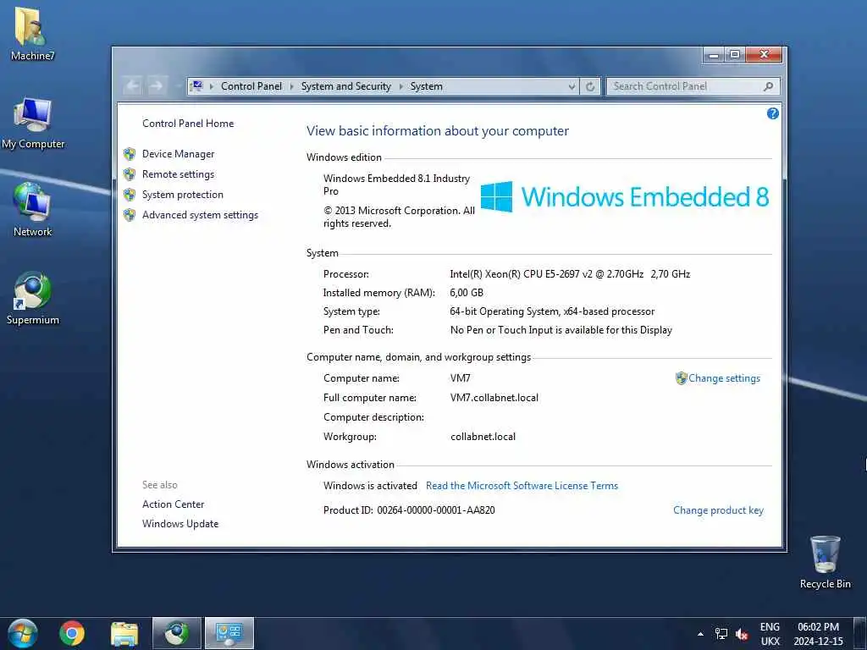Go to System and Security breadcrumb

[346, 86]
